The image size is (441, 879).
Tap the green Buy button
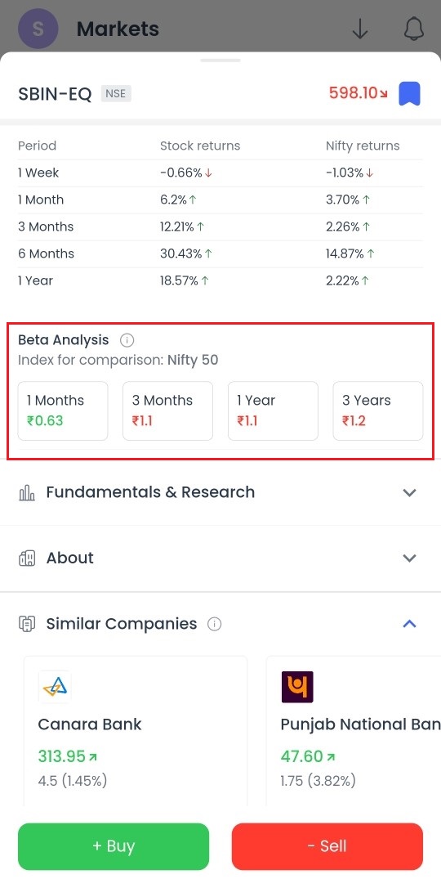tap(114, 846)
